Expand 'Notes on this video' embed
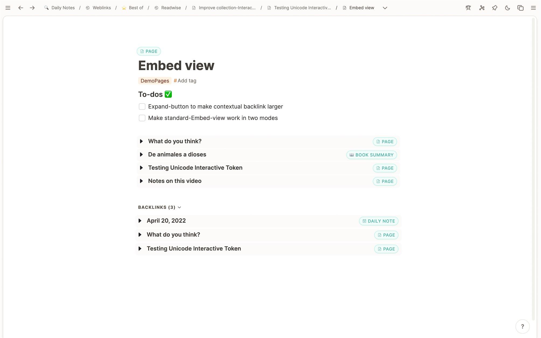Image resolution: width=541 pixels, height=338 pixels. click(141, 181)
